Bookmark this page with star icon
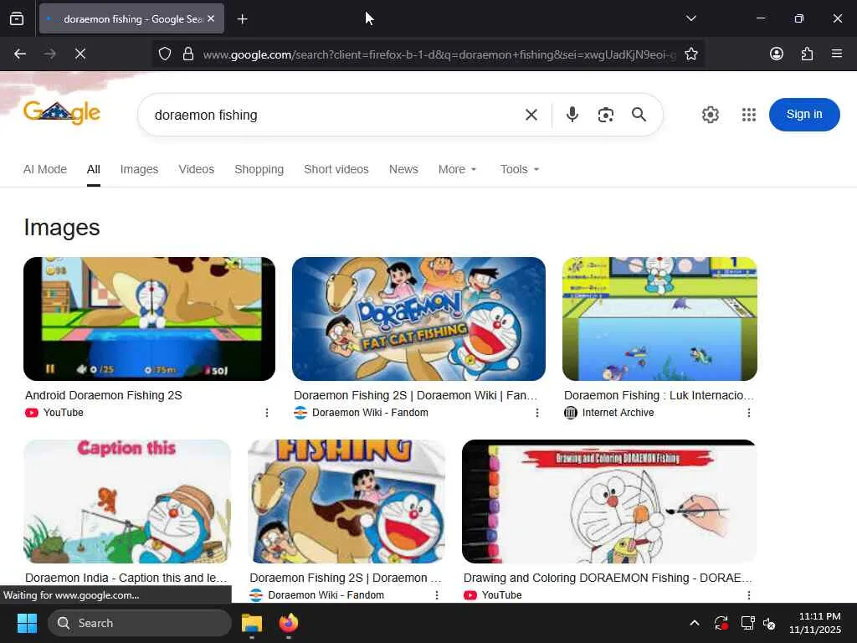This screenshot has width=857, height=643. (x=690, y=54)
